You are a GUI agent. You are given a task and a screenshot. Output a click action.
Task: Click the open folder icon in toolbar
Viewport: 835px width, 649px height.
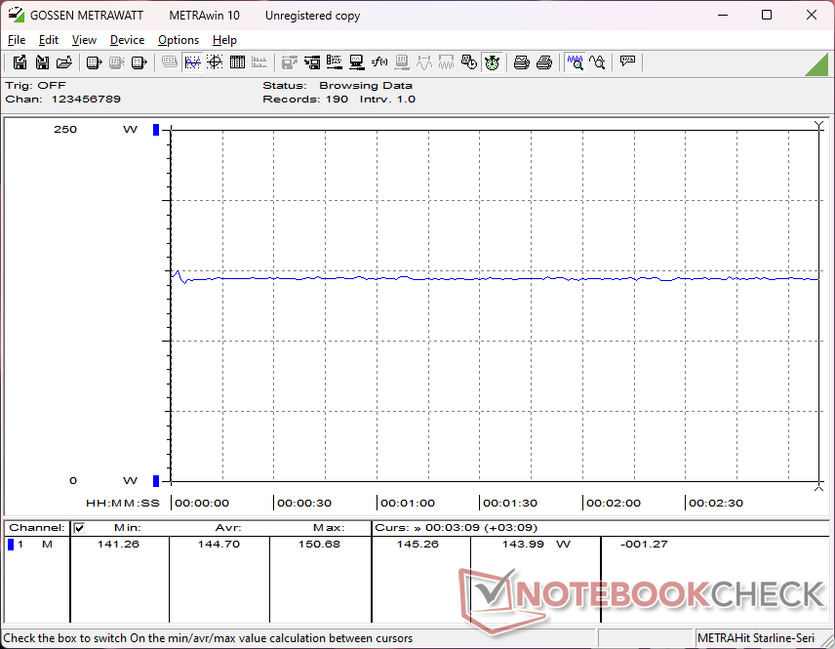click(64, 62)
